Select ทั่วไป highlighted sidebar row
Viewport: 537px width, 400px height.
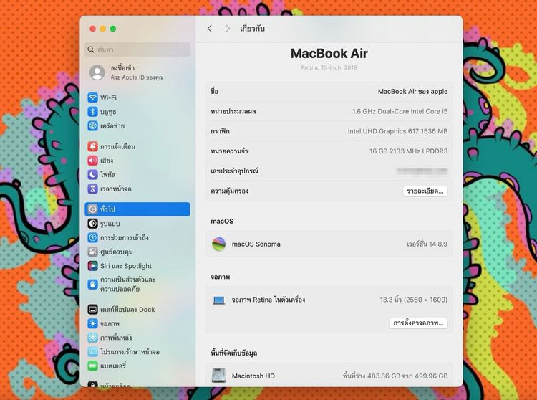click(137, 209)
